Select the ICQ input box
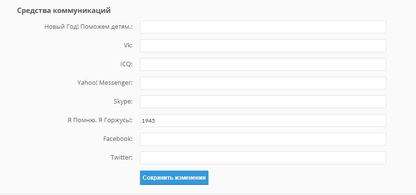416x195 pixels. (263, 65)
